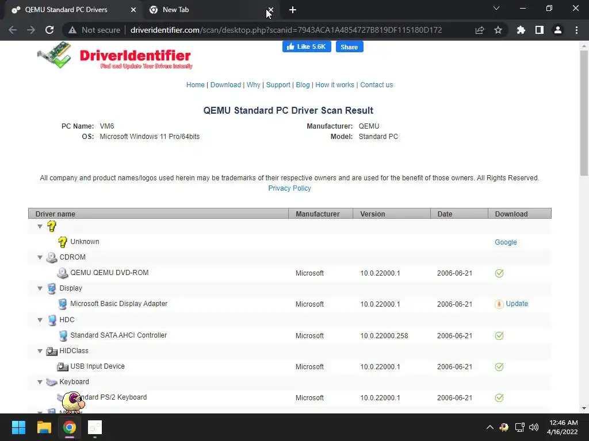Screen dimensions: 589x441
Task: Click the green checkmark for PS/2 Keyboard
Action: pyautogui.click(x=499, y=398)
